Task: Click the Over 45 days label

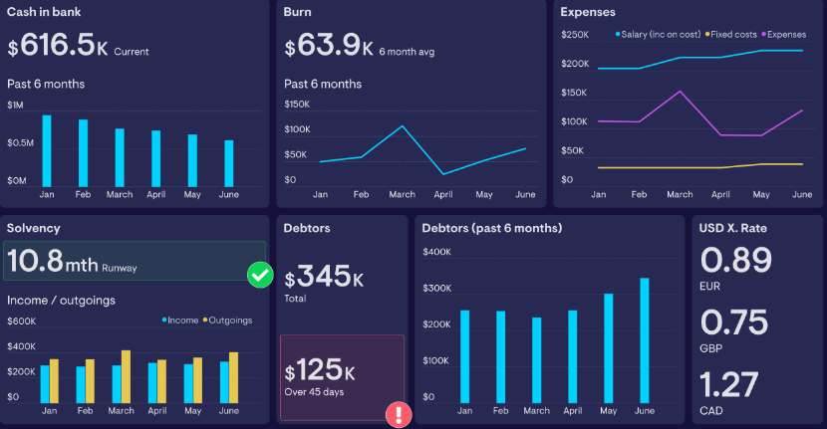Action: (x=314, y=391)
